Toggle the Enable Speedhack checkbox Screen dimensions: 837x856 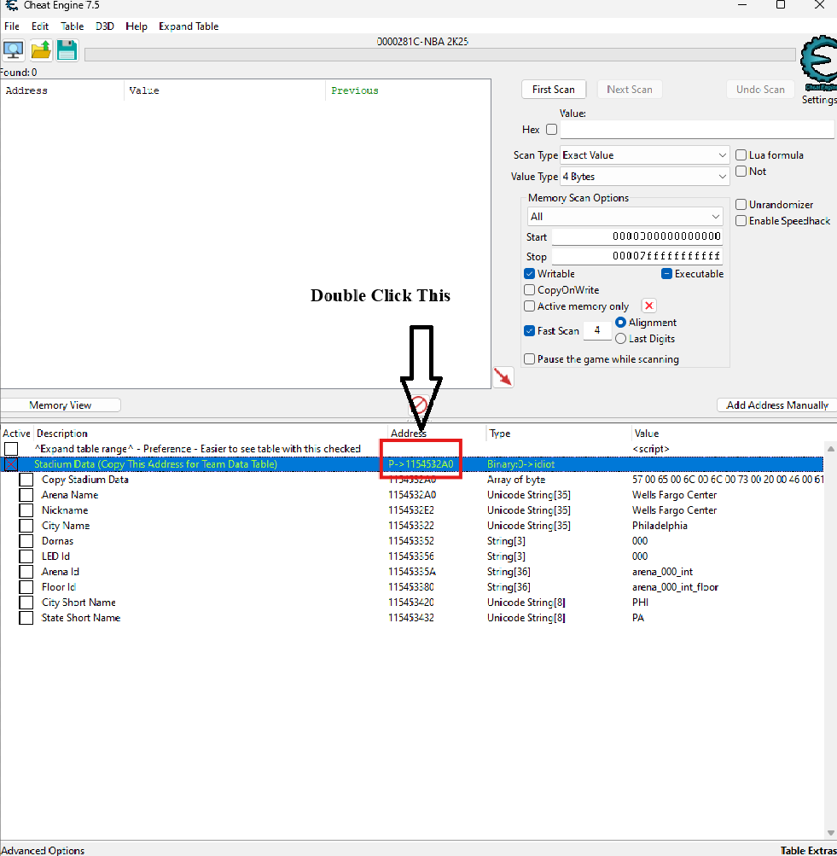coord(741,221)
